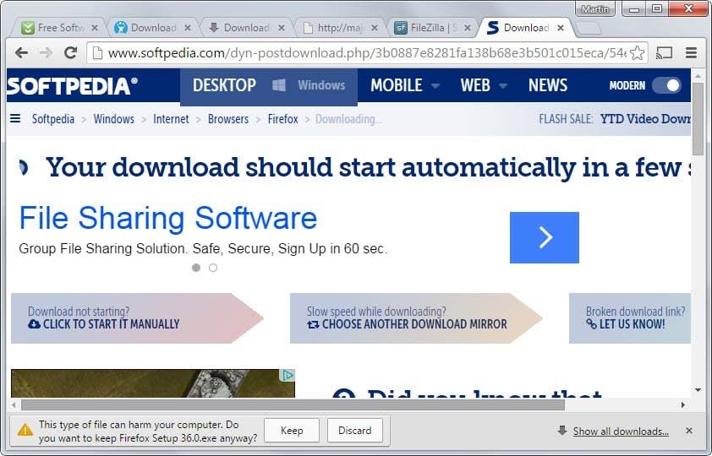Click the tank banner ad image
The image size is (712, 456).
point(152,383)
